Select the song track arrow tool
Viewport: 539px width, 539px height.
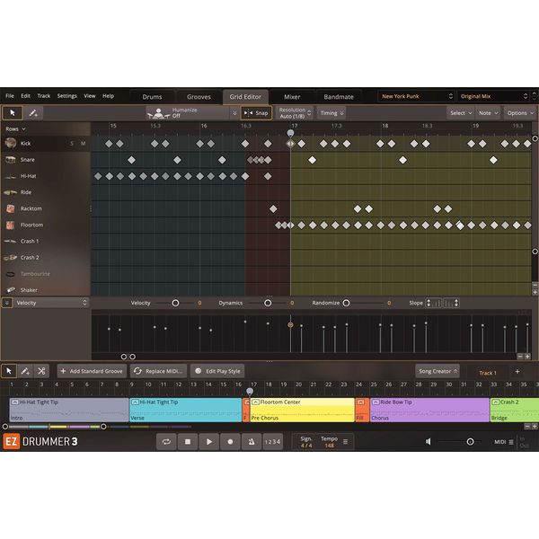pyautogui.click(x=9, y=371)
